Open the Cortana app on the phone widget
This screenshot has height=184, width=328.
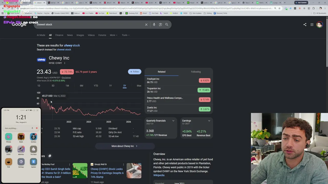[33, 137]
